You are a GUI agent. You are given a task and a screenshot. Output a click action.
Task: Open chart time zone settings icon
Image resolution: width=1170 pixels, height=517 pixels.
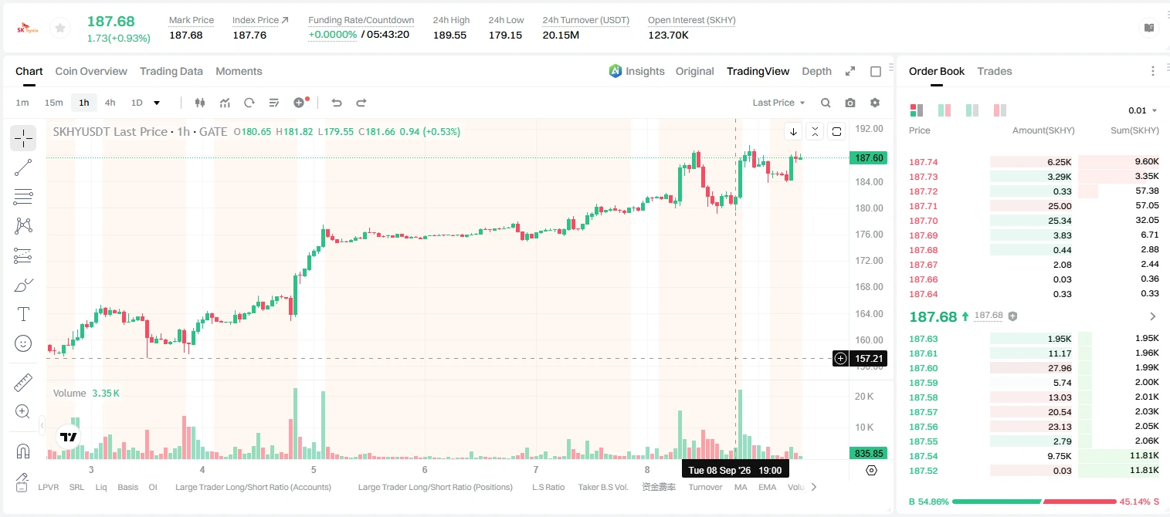(x=872, y=470)
